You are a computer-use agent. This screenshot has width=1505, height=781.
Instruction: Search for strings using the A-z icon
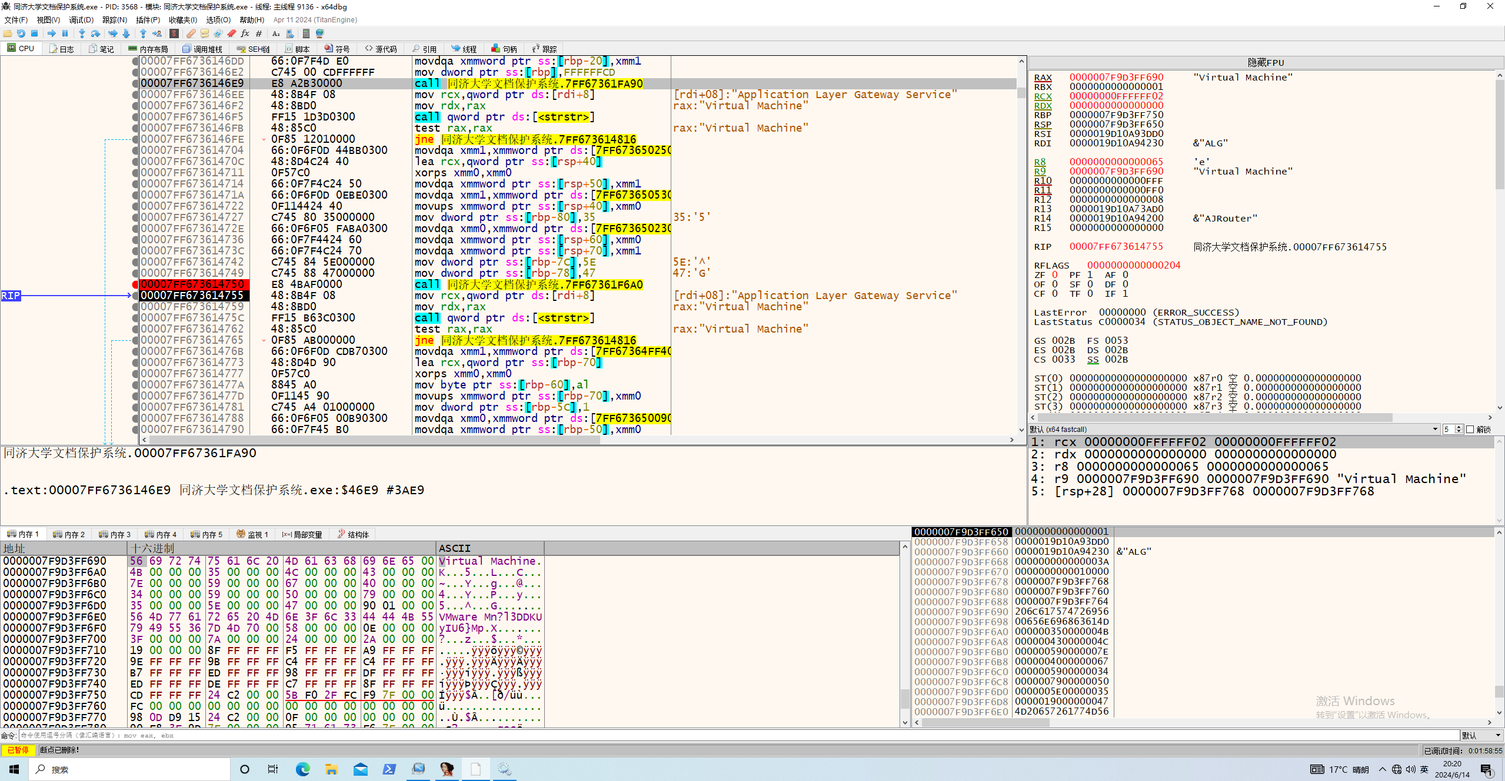(276, 33)
